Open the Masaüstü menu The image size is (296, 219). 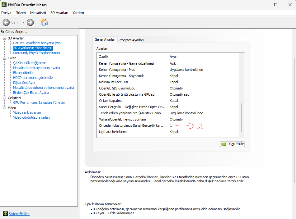click(38, 13)
